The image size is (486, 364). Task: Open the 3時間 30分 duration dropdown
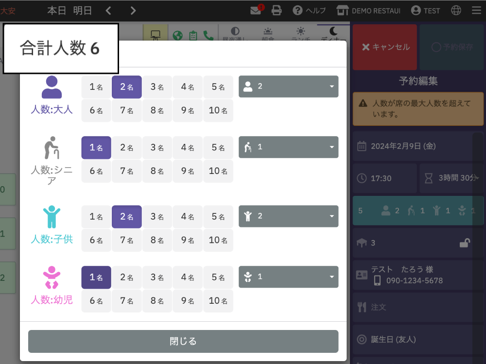click(x=451, y=178)
